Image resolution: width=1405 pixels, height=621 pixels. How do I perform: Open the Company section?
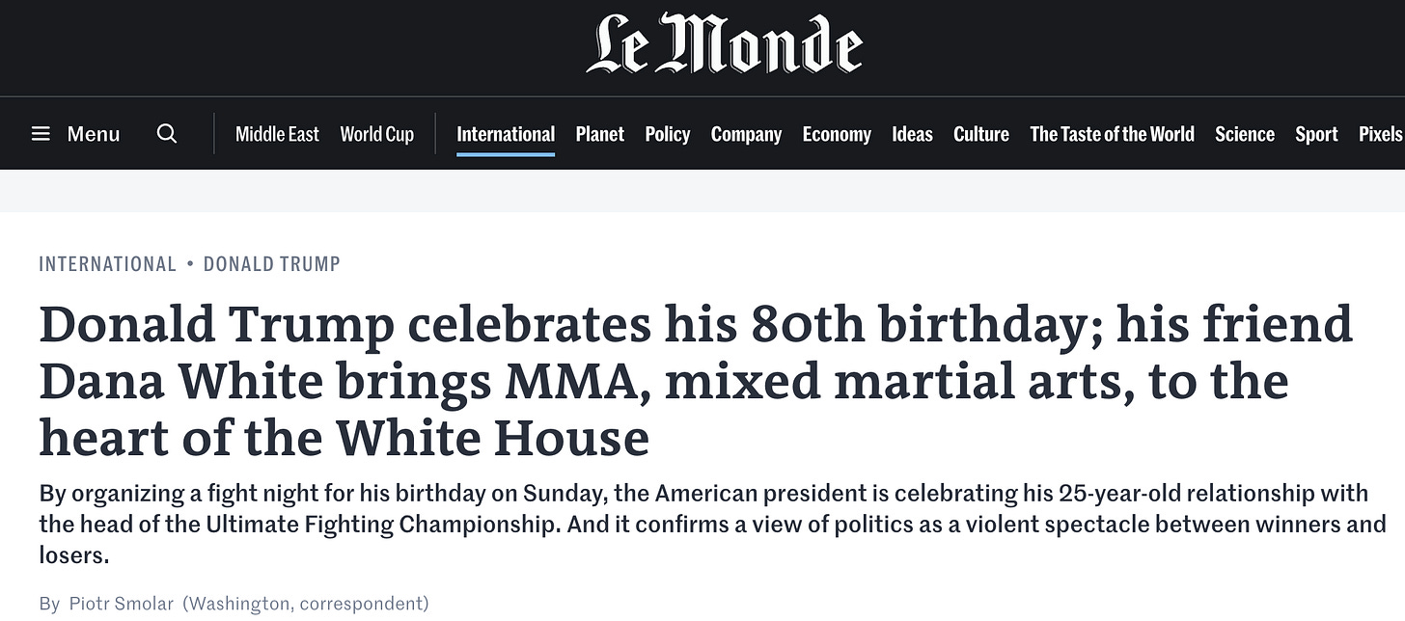tap(746, 134)
